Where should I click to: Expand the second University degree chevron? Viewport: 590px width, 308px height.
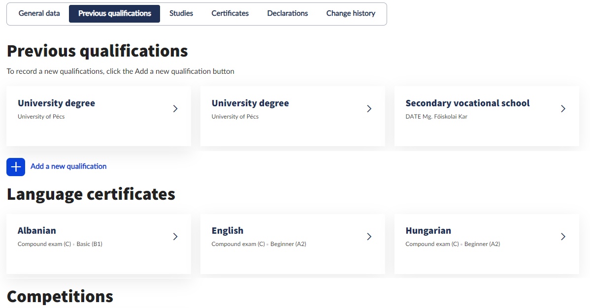[x=369, y=109]
